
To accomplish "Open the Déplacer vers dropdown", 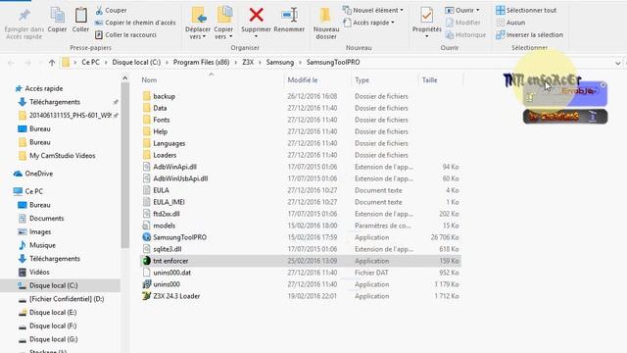I will pyautogui.click(x=204, y=37).
